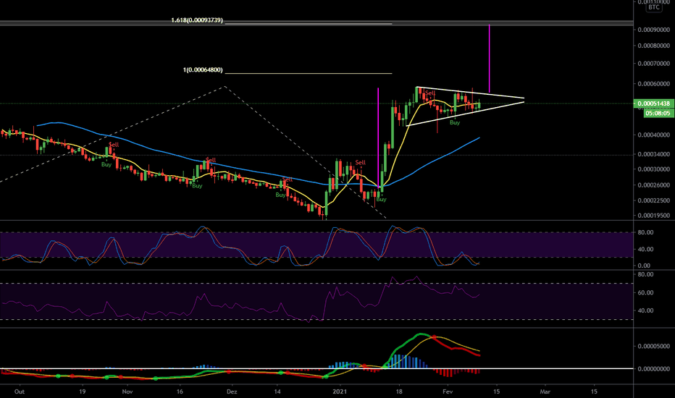Click the 16 date label on time axis
This screenshot has width=675, height=398.
(180, 391)
